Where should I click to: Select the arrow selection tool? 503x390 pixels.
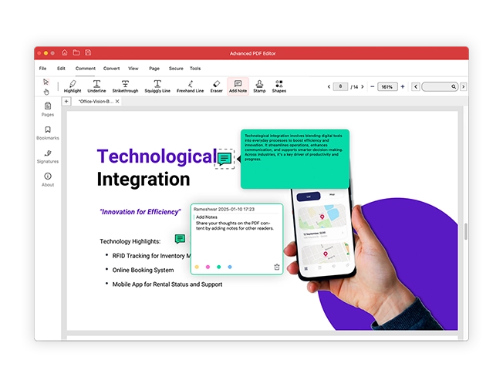(46, 82)
